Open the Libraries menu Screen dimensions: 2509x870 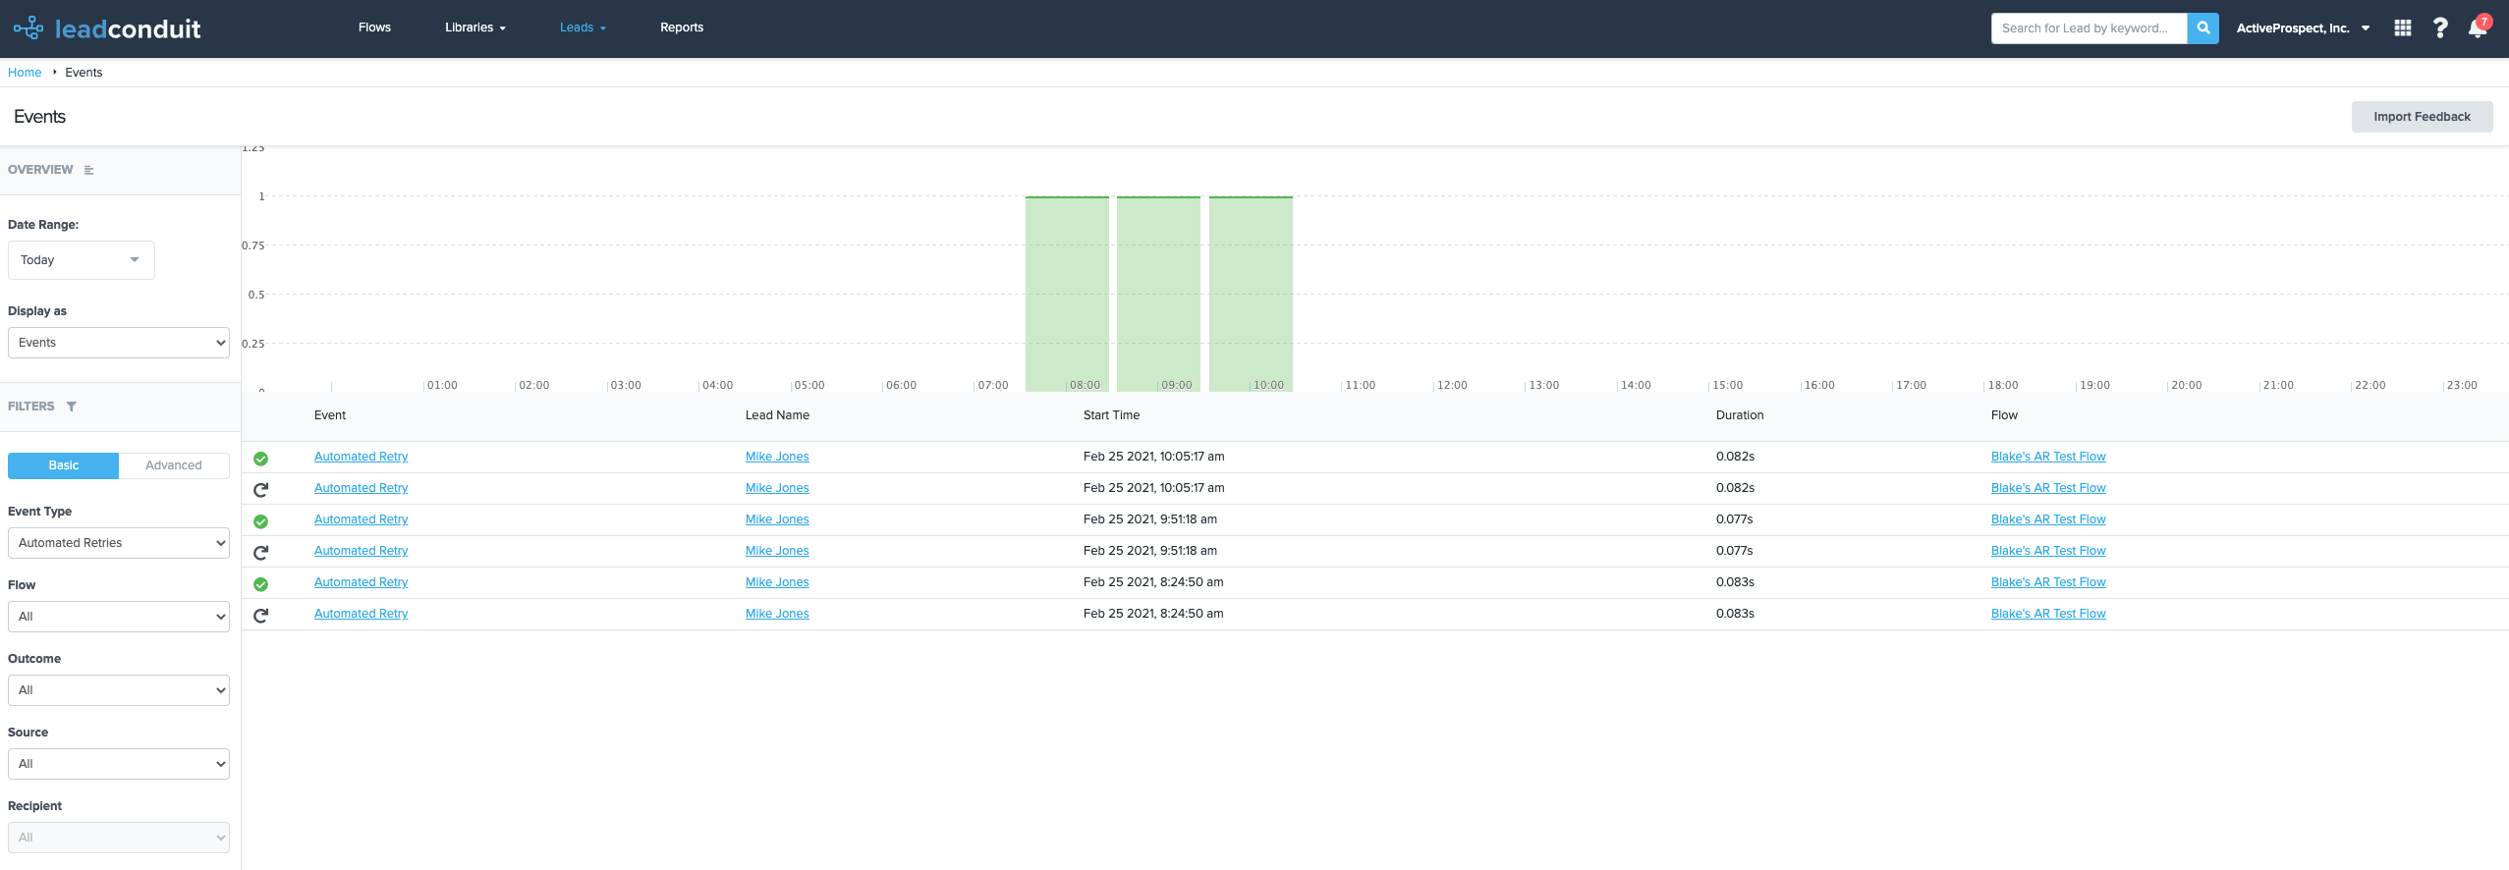[x=474, y=27]
